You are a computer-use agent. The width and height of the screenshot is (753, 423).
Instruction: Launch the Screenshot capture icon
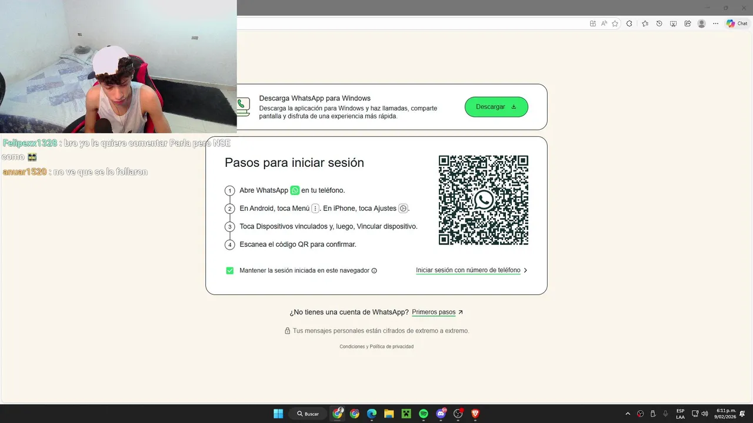tap(673, 23)
